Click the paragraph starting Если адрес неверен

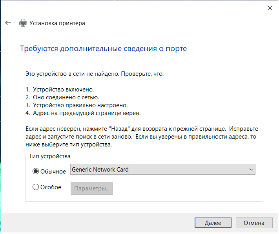(x=142, y=137)
